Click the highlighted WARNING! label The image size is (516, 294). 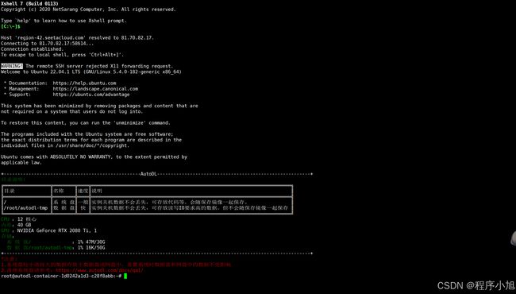[x=12, y=66]
